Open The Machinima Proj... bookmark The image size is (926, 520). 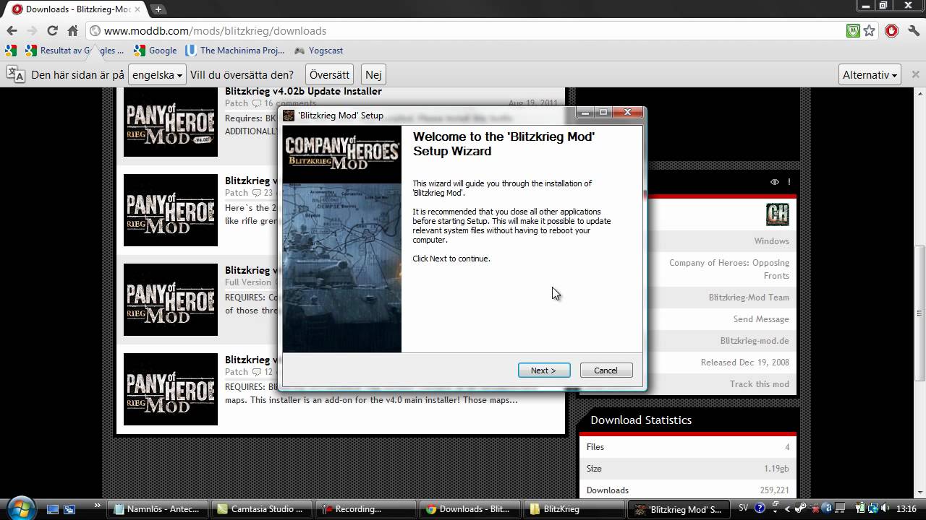tap(235, 51)
